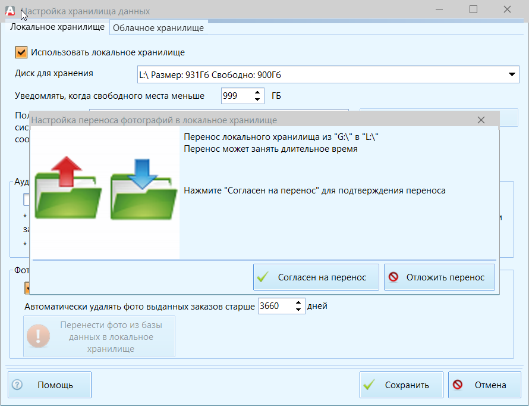This screenshot has height=406, width=529.
Task: Click the text Перенос может занять длительное время
Action: click(x=270, y=149)
